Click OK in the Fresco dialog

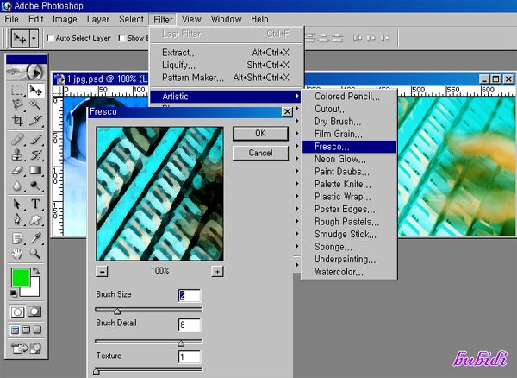(260, 134)
